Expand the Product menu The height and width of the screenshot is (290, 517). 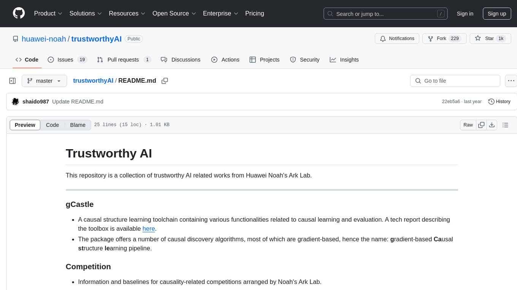[48, 13]
